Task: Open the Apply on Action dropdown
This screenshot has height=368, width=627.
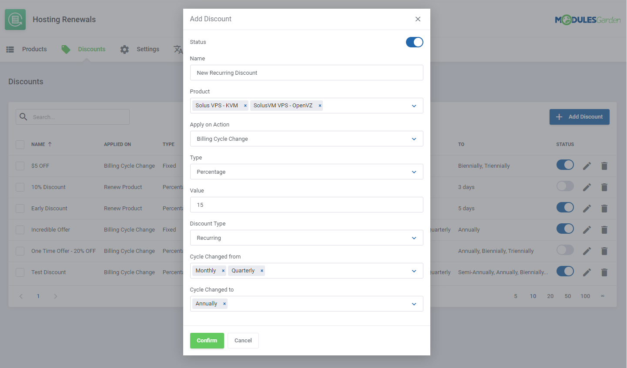Action: (x=306, y=139)
